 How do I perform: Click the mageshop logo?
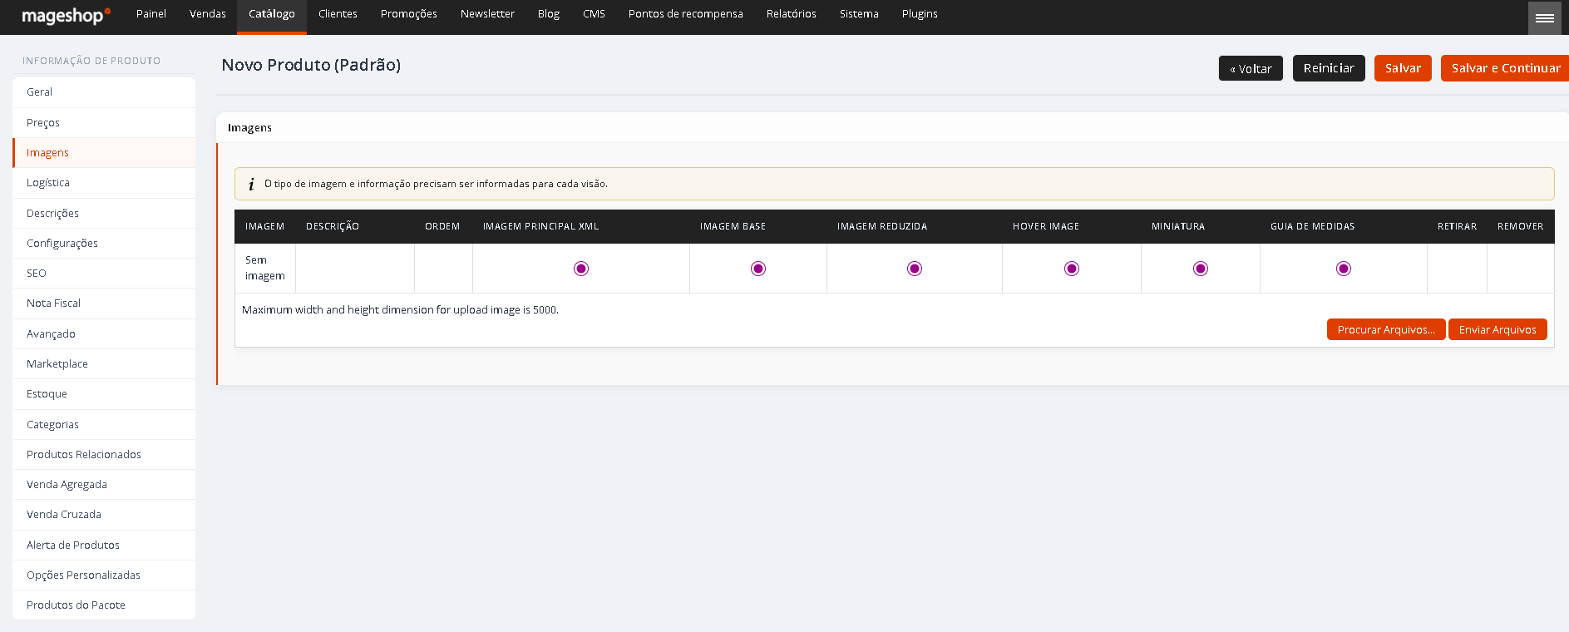click(x=66, y=16)
